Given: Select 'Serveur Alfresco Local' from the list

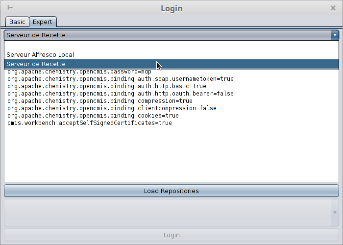Looking at the screenshot, I should (171, 55).
